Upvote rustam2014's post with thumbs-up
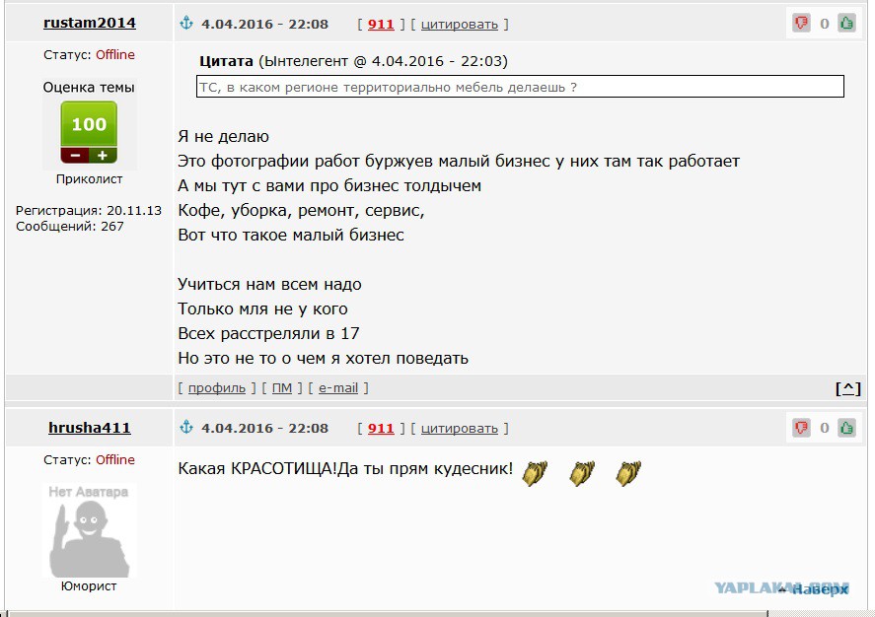 [x=846, y=23]
